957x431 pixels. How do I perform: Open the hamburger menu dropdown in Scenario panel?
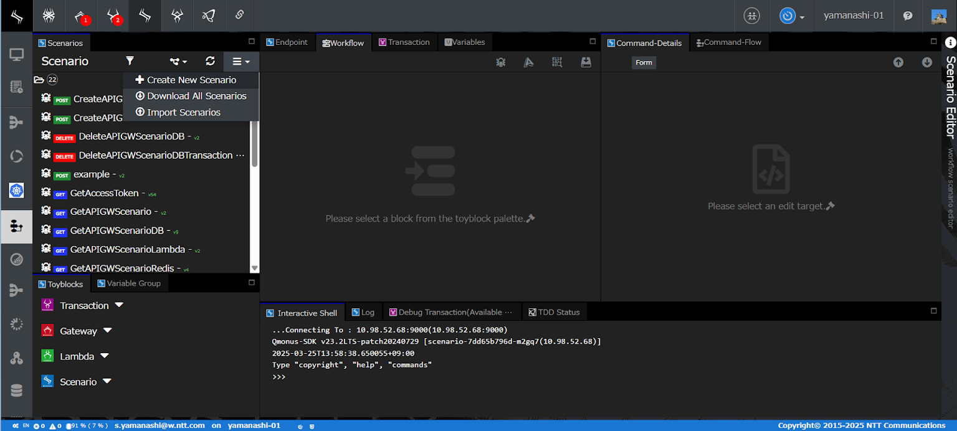[240, 61]
